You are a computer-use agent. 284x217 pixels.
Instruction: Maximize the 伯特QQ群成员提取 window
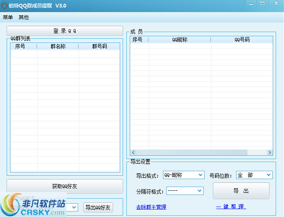[x=262, y=4]
